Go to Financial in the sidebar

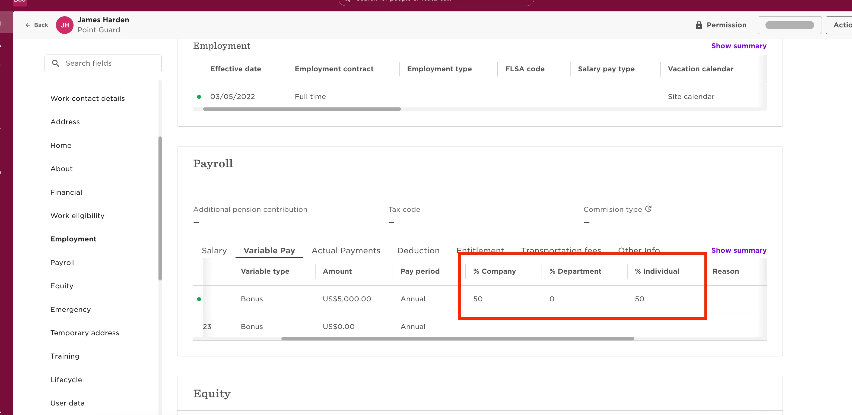[x=66, y=193]
